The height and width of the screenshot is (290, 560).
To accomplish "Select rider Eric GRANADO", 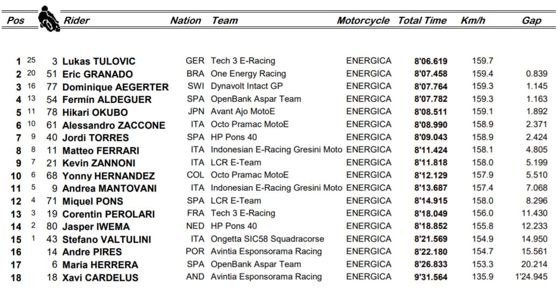I will click(97, 74).
